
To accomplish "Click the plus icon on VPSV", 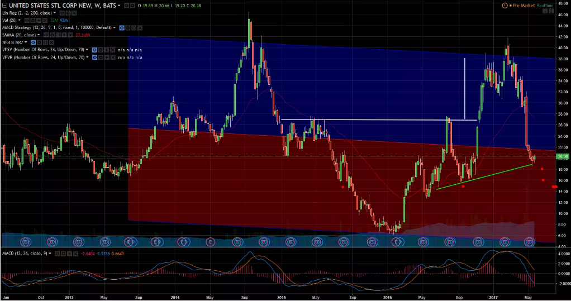I will (x=107, y=50).
